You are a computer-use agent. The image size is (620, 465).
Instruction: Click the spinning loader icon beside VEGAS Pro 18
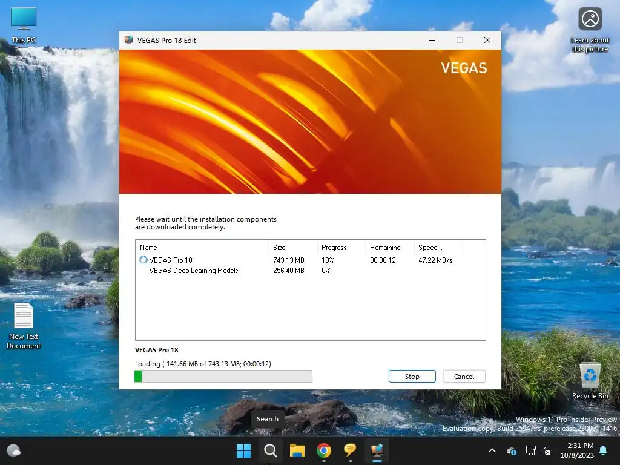(143, 260)
